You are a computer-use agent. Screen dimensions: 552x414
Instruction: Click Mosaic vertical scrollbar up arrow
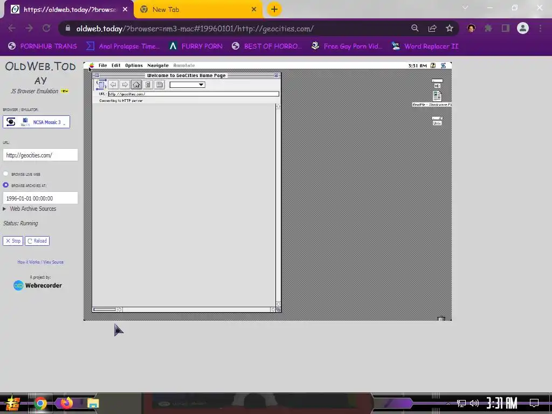(278, 106)
